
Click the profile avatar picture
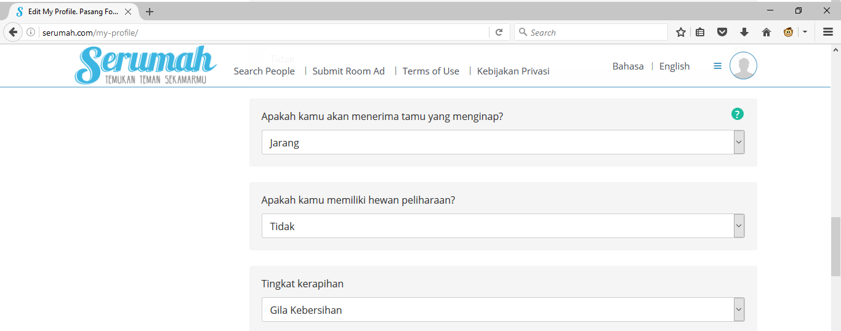(743, 66)
